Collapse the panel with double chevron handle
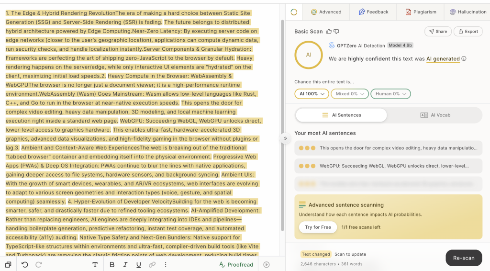The image size is (490, 271). (x=285, y=138)
